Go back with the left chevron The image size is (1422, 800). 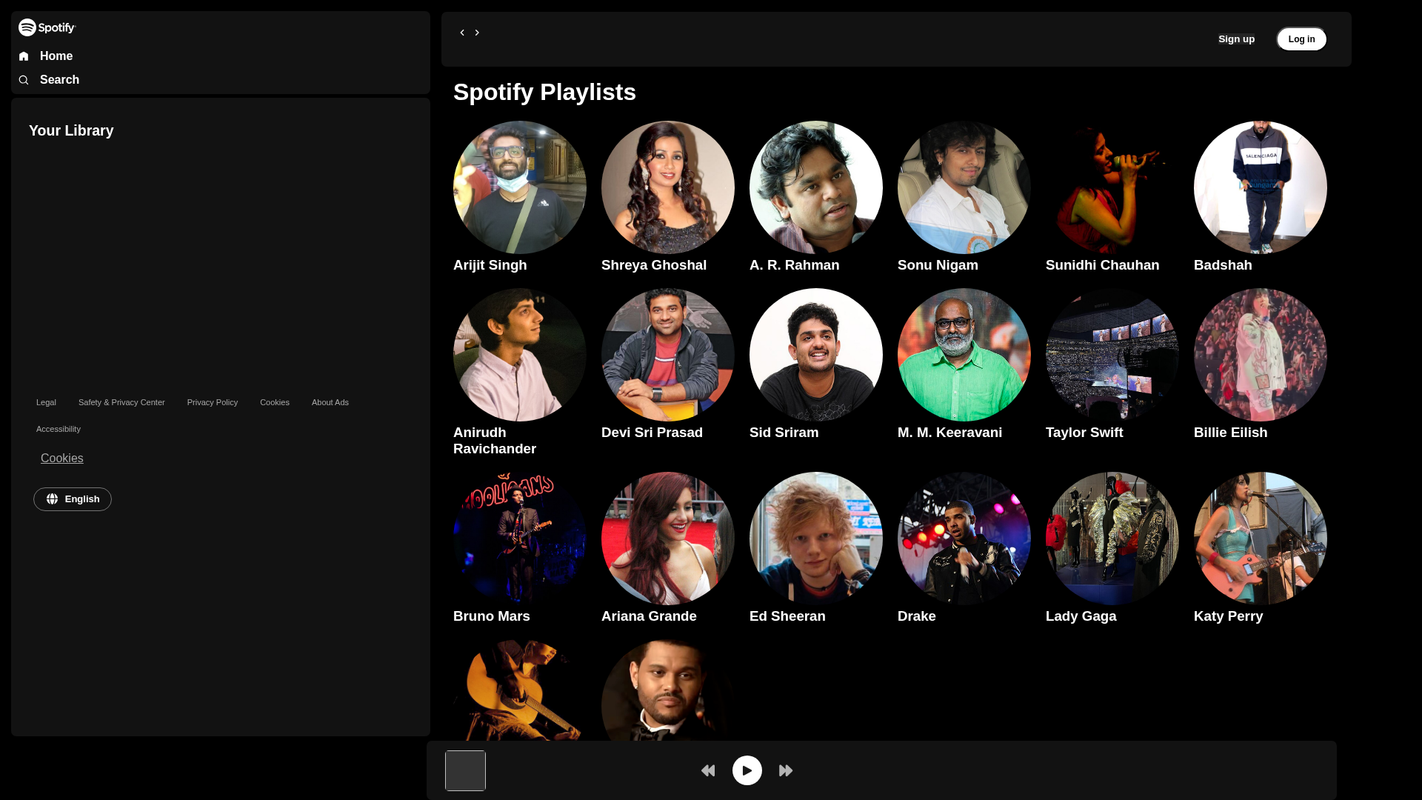[x=462, y=33]
